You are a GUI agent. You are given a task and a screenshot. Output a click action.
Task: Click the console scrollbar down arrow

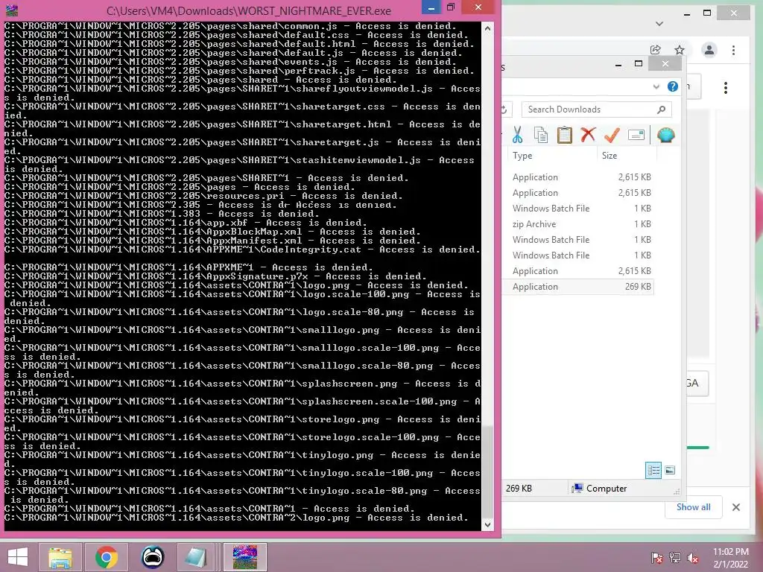click(x=487, y=524)
